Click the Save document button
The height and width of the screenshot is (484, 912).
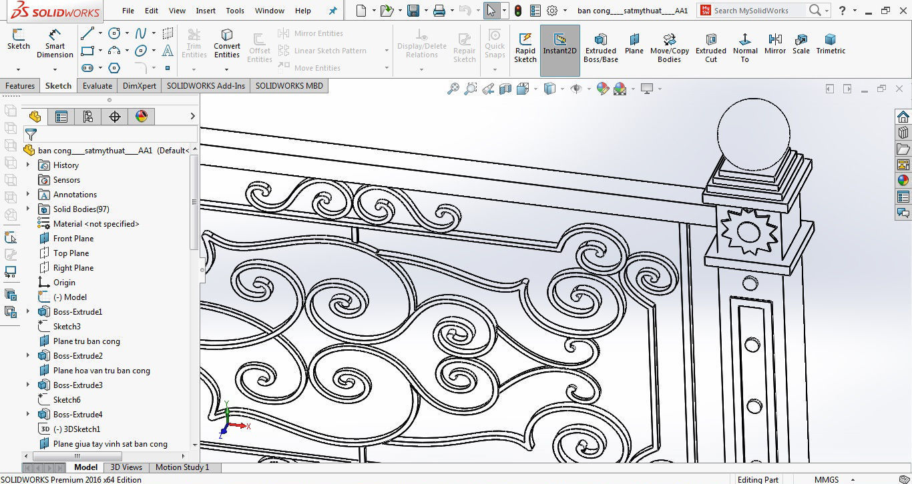click(413, 11)
